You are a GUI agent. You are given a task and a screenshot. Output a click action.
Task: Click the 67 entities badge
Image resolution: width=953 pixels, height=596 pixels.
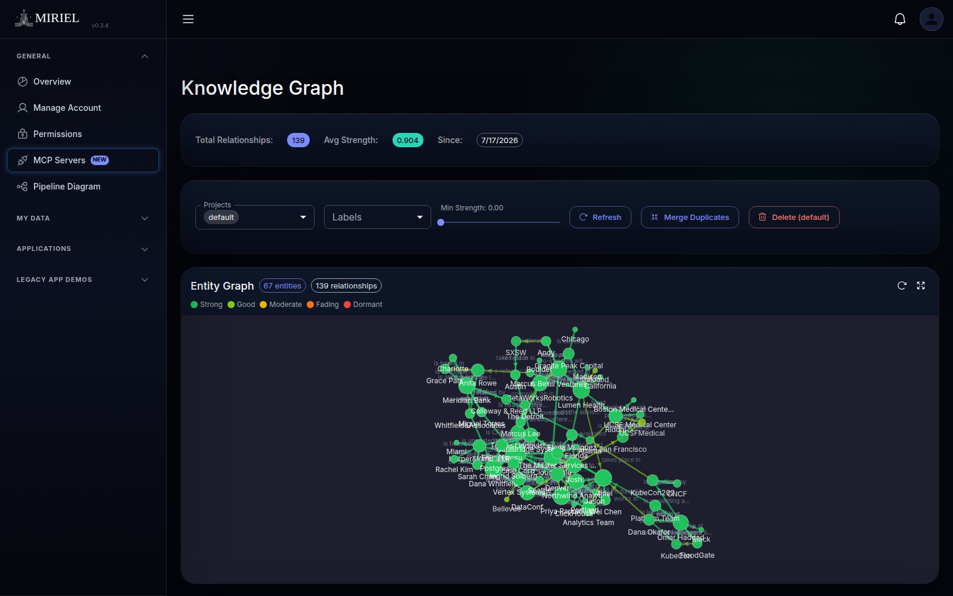[x=282, y=285]
